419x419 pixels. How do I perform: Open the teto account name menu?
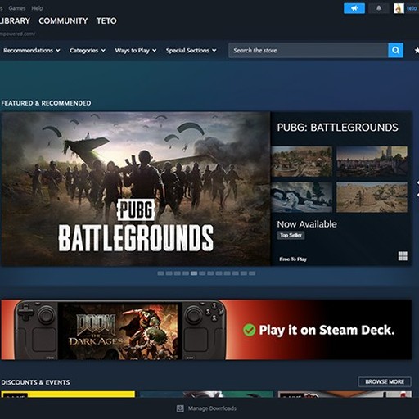coord(412,8)
